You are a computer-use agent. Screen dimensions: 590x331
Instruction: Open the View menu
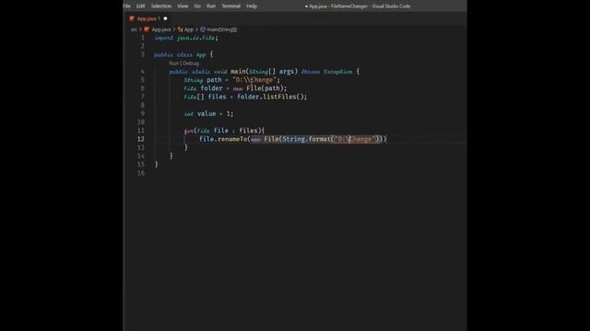[x=183, y=6]
